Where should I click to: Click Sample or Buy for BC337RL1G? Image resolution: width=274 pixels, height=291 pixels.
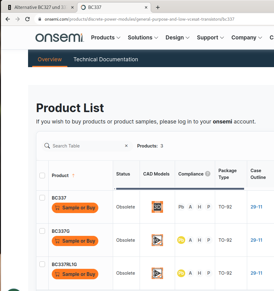tap(75, 274)
